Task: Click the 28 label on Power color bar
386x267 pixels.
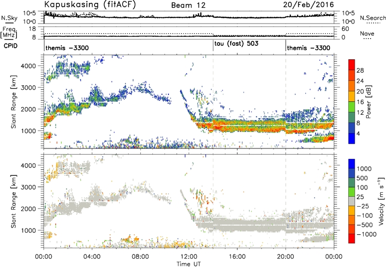Action: 360,70
